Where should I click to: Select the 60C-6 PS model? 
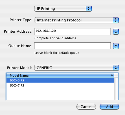(x=60, y=80)
